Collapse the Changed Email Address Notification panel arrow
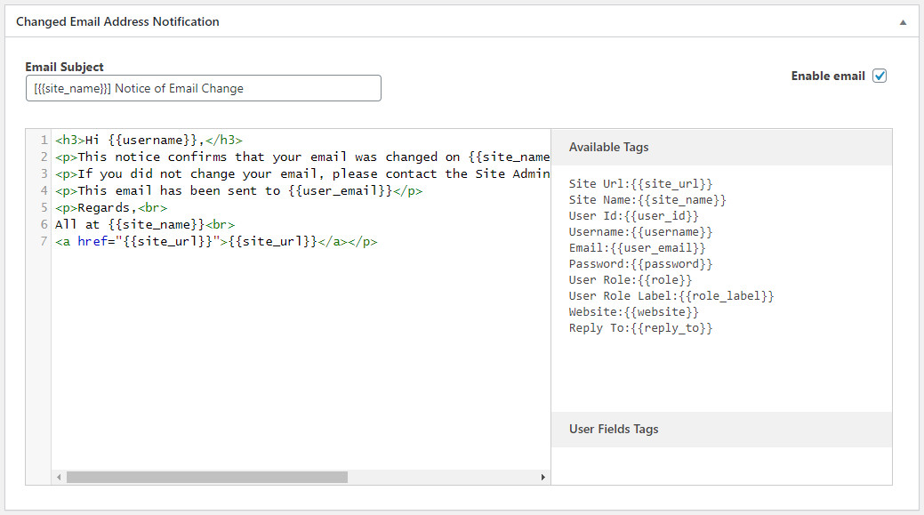 903,21
